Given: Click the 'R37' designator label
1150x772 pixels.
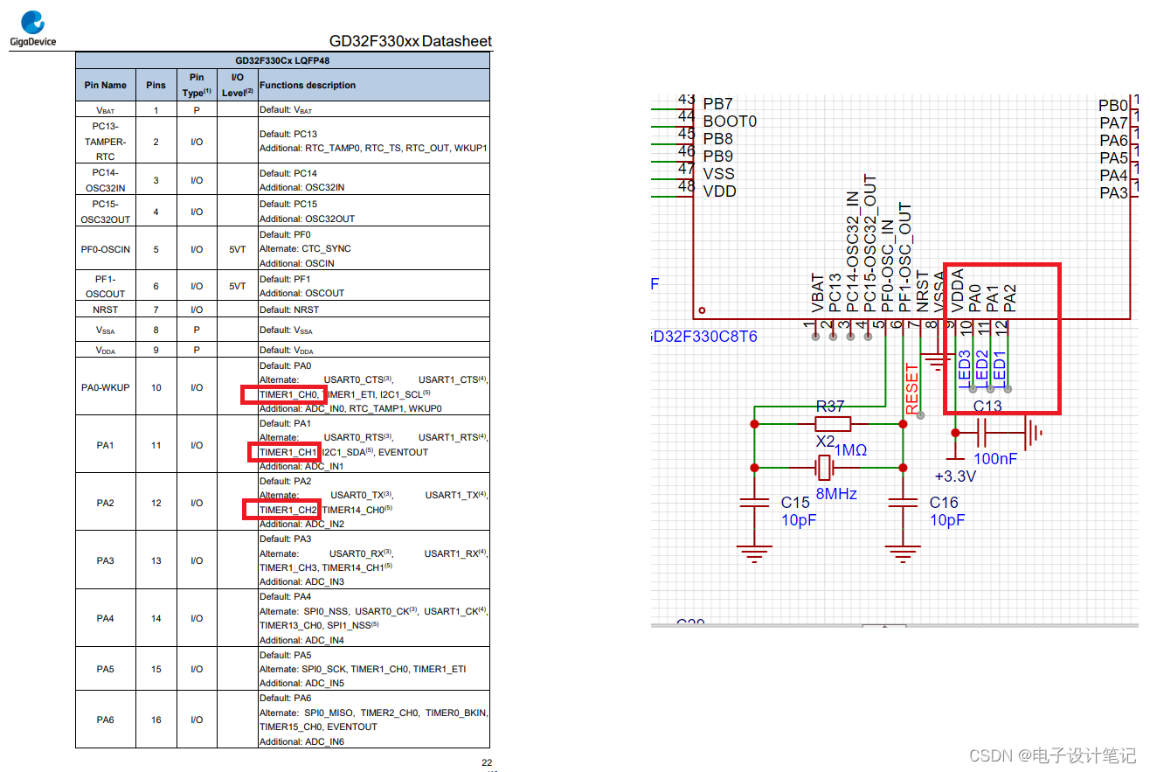Looking at the screenshot, I should tap(830, 406).
